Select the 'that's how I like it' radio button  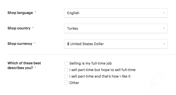(66, 76)
